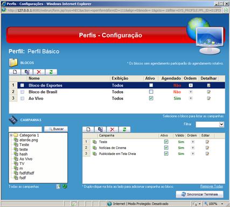The height and width of the screenshot is (207, 230).
Task: Click Sim under Agendado for Ao Vivo
Action: pyautogui.click(x=177, y=99)
